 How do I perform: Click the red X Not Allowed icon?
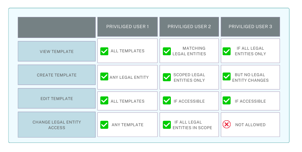tap(227, 125)
